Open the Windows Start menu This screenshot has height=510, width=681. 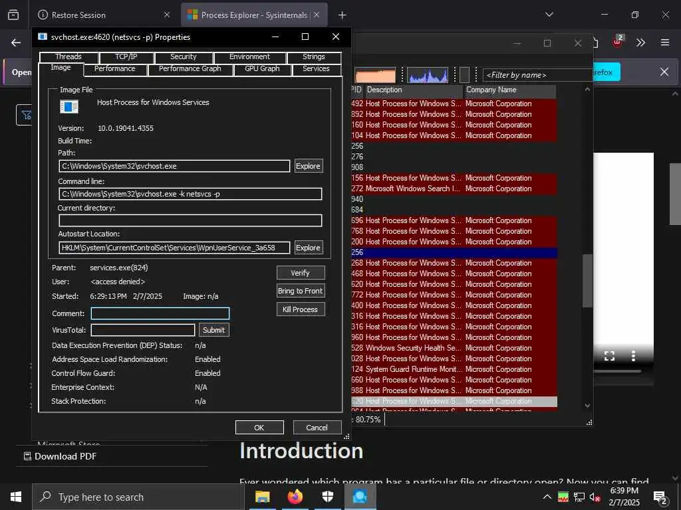pos(16,497)
